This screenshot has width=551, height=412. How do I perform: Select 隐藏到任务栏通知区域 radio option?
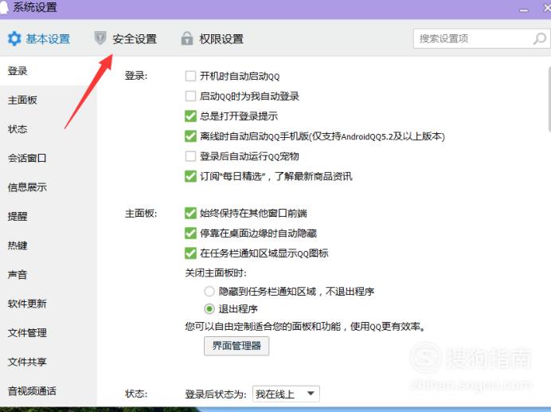click(x=209, y=292)
